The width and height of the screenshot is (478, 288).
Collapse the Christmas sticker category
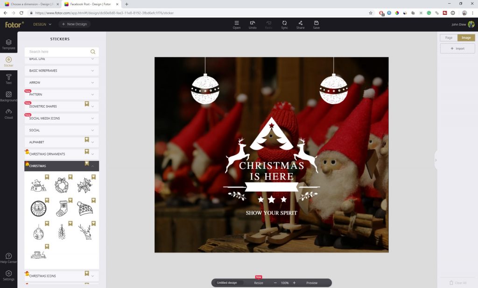pyautogui.click(x=62, y=166)
